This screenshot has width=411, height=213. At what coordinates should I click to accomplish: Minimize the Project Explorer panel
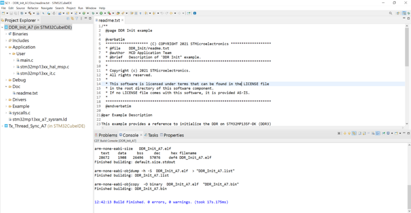86,19
